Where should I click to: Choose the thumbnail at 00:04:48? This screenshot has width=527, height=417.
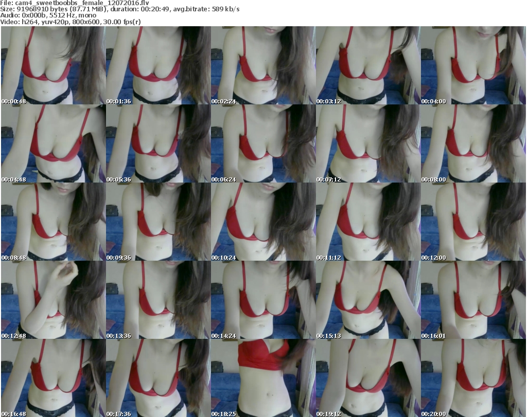[x=54, y=143]
